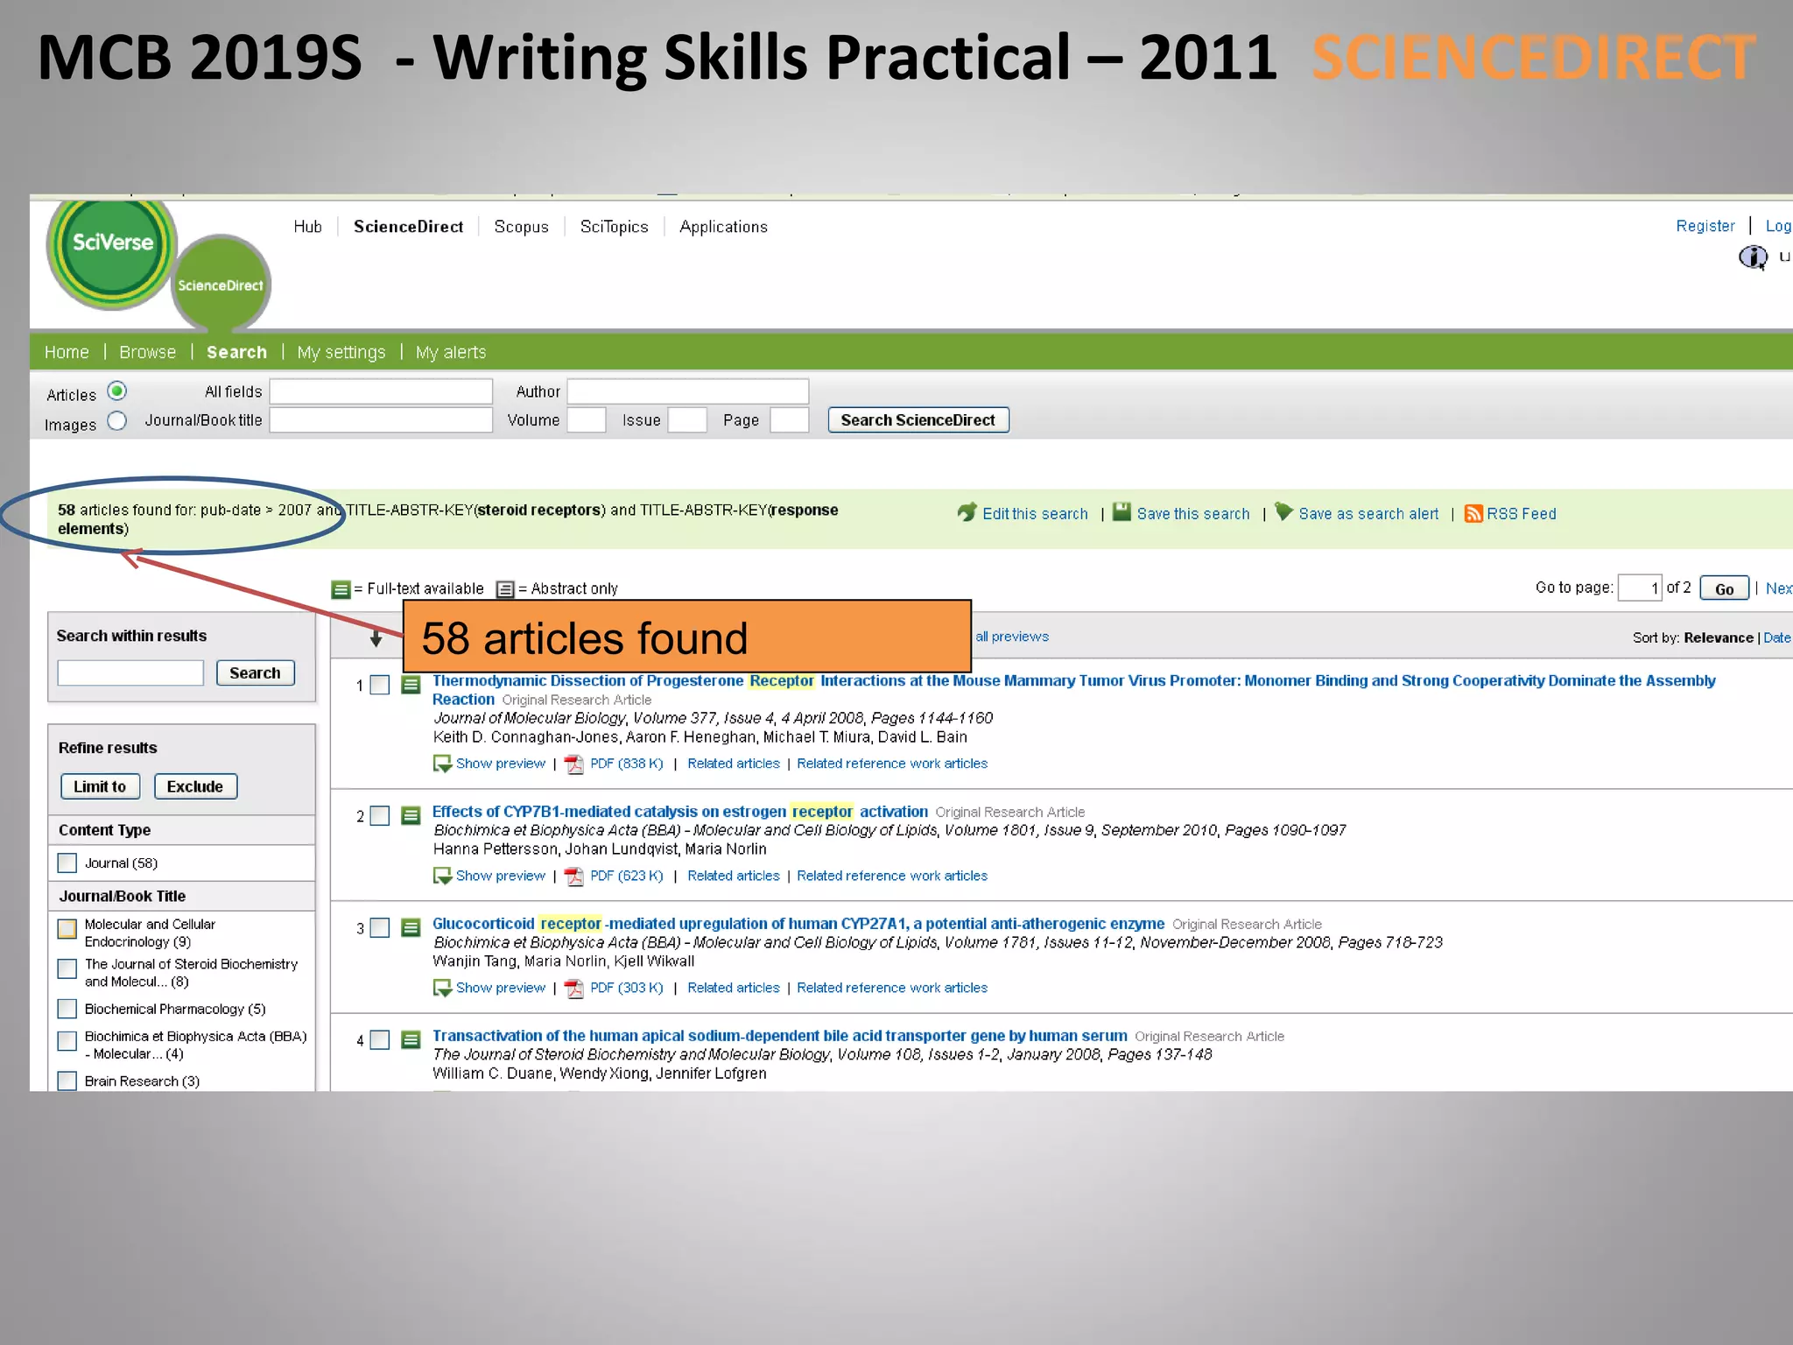Click the Search within results text box
This screenshot has width=1793, height=1345.
(x=130, y=672)
